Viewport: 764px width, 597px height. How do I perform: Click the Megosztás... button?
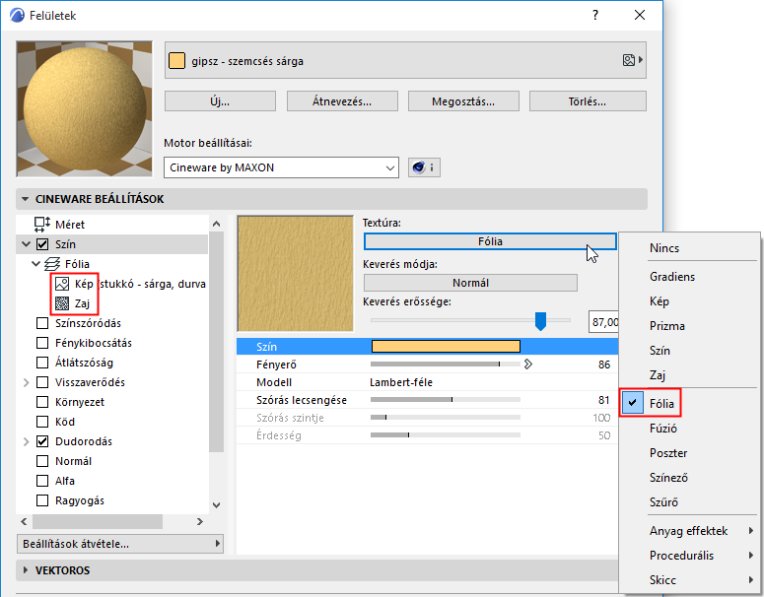tap(463, 101)
